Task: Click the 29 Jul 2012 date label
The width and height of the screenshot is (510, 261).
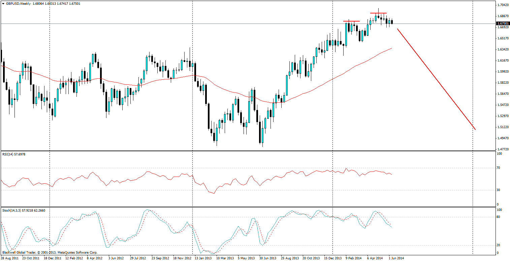Action: tap(138, 258)
